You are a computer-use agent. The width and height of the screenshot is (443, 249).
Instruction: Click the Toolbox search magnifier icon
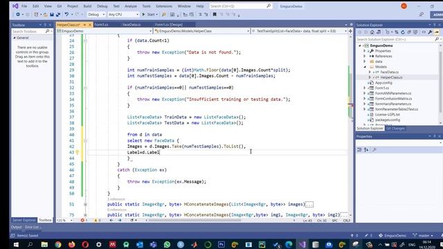click(x=48, y=31)
